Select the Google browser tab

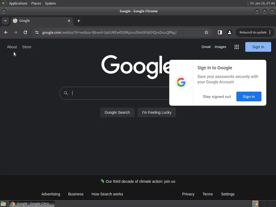pyautogui.click(x=42, y=21)
